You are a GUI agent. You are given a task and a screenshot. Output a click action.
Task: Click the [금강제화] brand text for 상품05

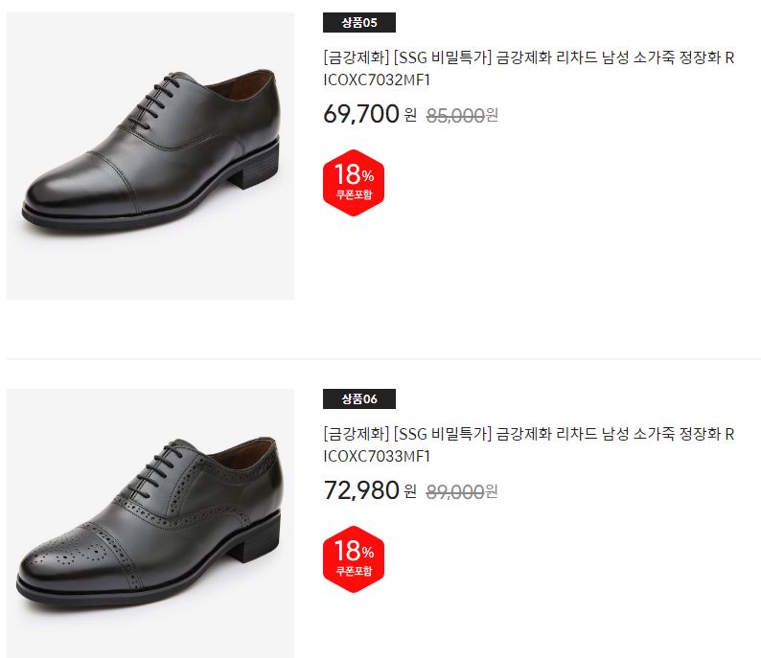pyautogui.click(x=357, y=57)
